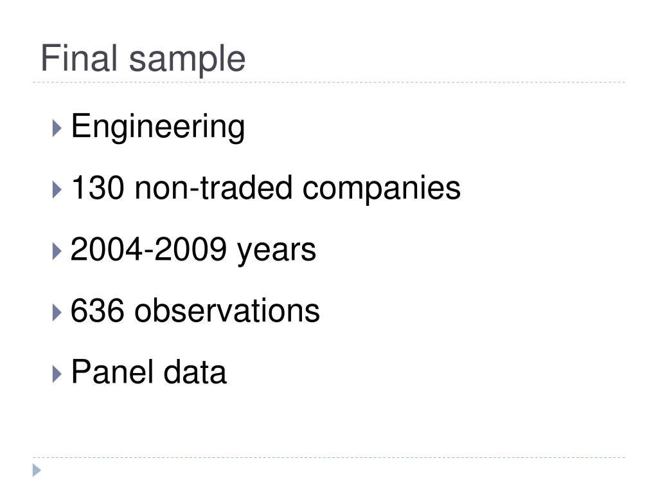Select the word observations
The image size is (658, 494).
click(x=227, y=311)
